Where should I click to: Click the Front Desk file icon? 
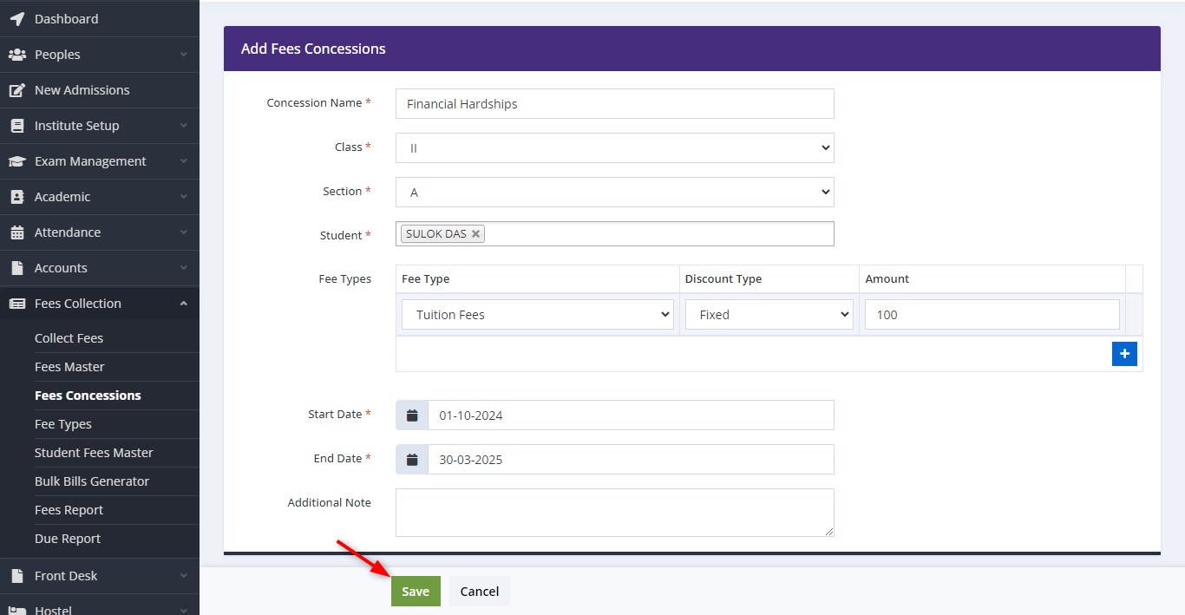point(16,576)
